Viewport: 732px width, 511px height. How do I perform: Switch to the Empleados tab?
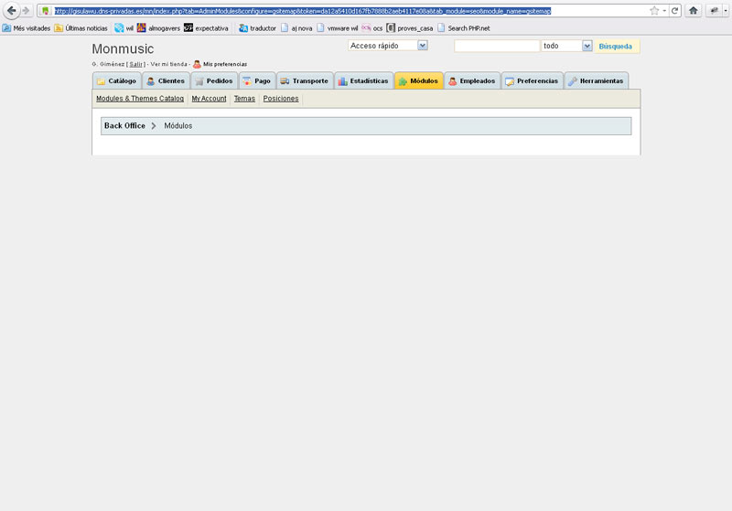click(472, 81)
